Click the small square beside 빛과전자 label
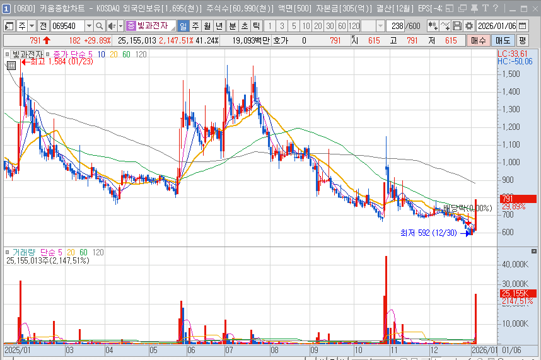 [x=7, y=54]
